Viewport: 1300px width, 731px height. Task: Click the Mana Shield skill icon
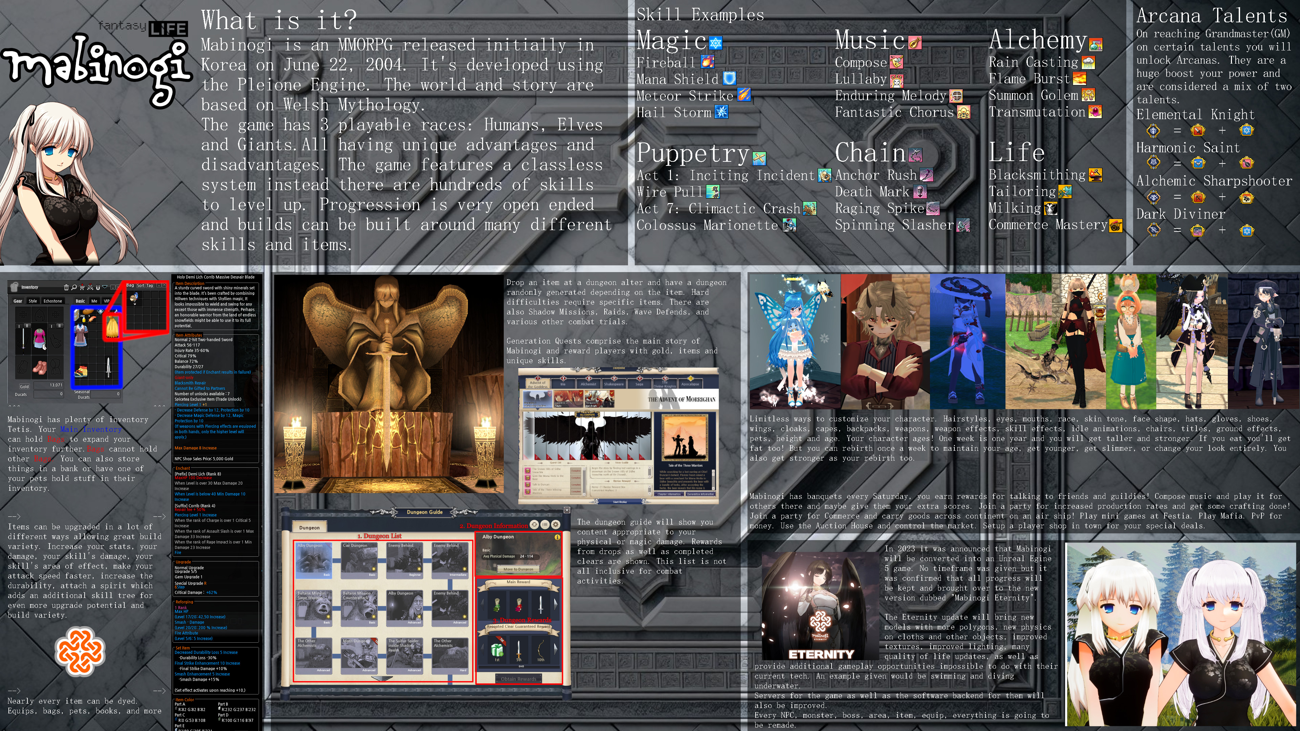coord(729,78)
